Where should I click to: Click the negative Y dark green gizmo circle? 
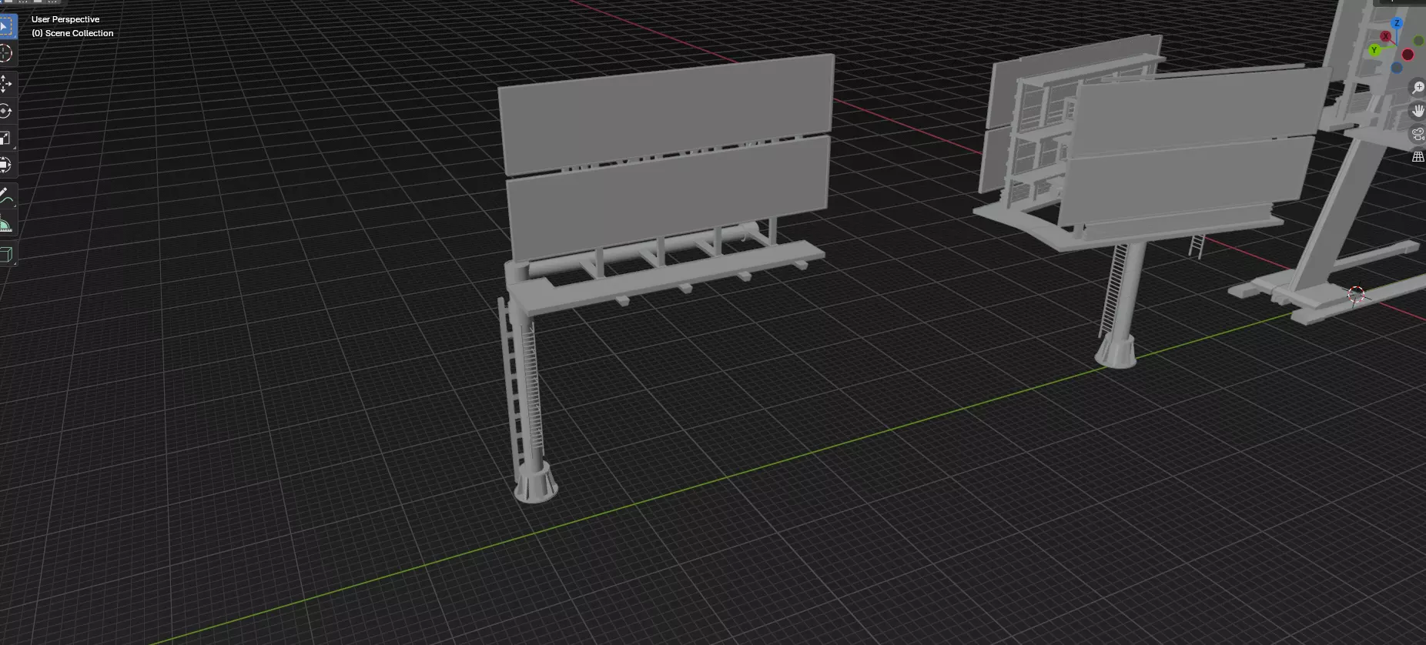(1419, 40)
